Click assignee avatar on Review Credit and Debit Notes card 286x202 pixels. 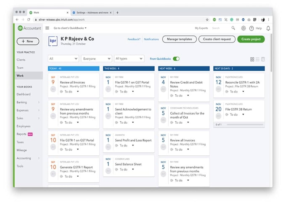tap(163, 89)
